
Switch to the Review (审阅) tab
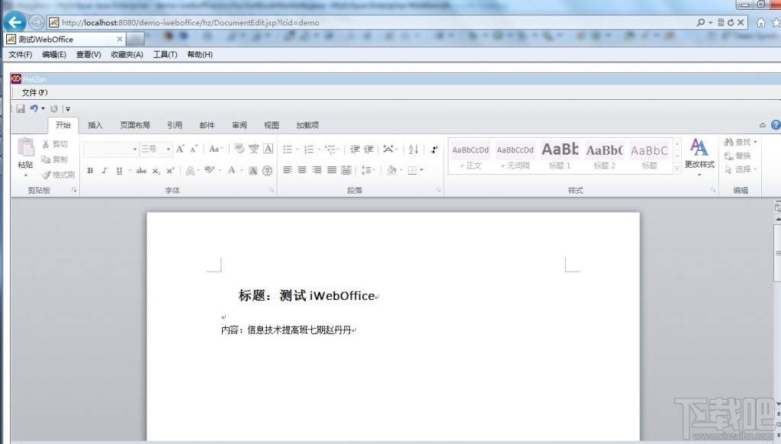239,125
